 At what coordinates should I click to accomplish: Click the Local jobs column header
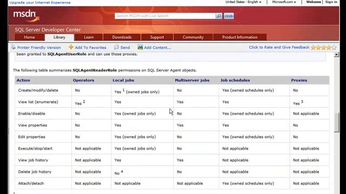123,80
